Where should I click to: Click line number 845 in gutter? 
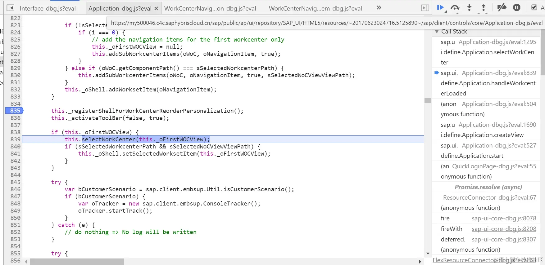pyautogui.click(x=15, y=182)
